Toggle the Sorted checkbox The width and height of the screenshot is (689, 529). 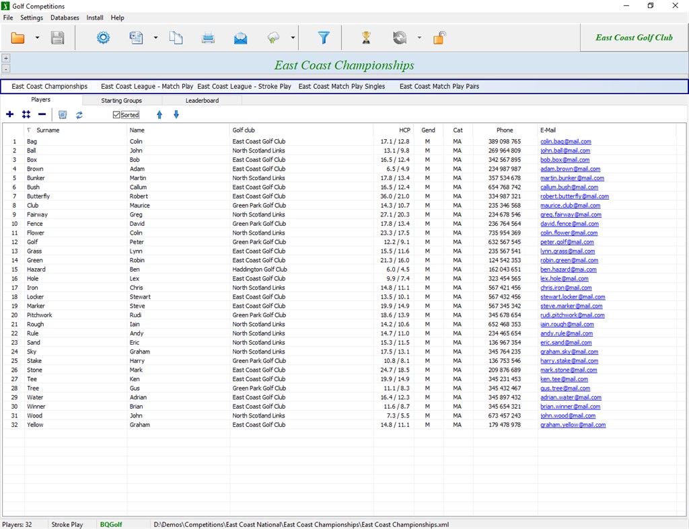click(117, 115)
